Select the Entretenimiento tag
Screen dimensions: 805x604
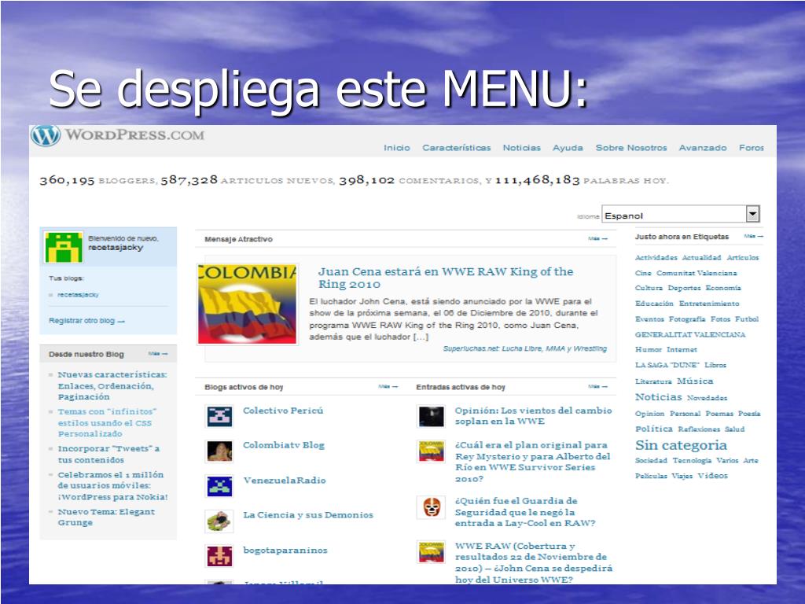coord(710,304)
